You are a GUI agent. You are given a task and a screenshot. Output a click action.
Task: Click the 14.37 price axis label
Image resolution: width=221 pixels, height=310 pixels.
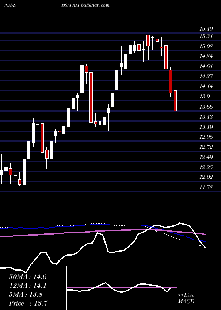(x=206, y=77)
